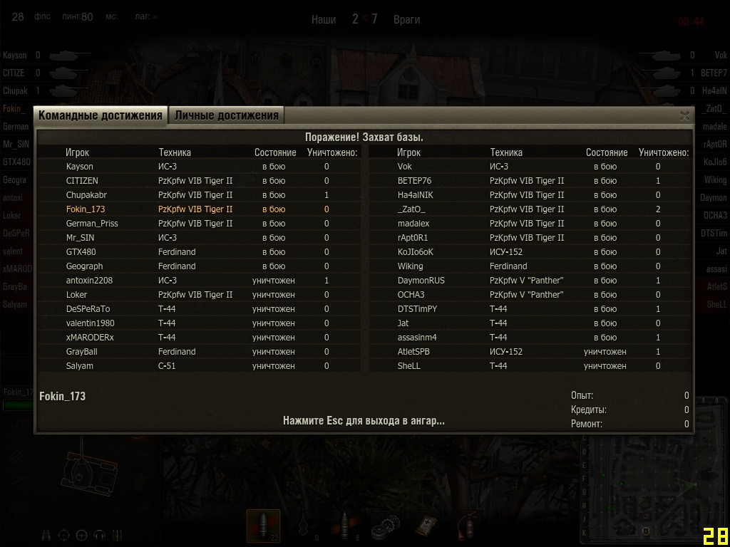Use the first aid kit consumable
This screenshot has height=547, width=730.
(x=425, y=526)
